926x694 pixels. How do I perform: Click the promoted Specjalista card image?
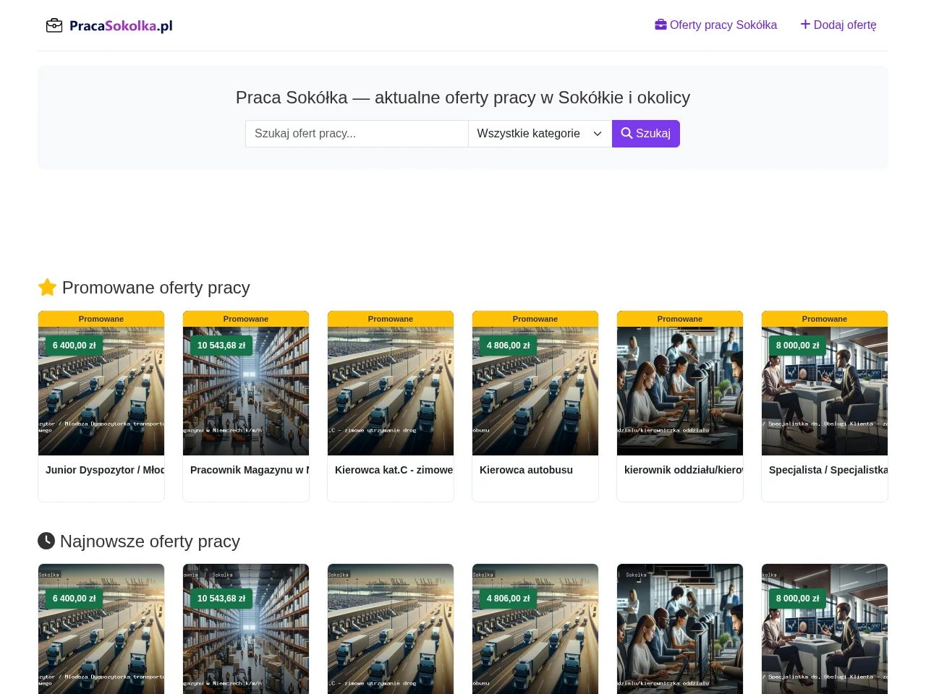click(825, 391)
